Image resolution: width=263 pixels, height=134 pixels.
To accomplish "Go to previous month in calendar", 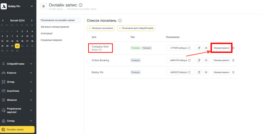I will click(x=3, y=20).
